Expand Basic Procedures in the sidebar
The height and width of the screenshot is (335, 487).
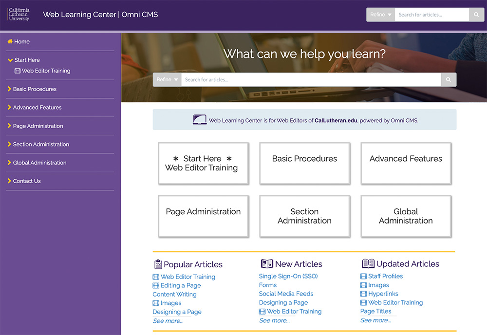click(x=9, y=89)
